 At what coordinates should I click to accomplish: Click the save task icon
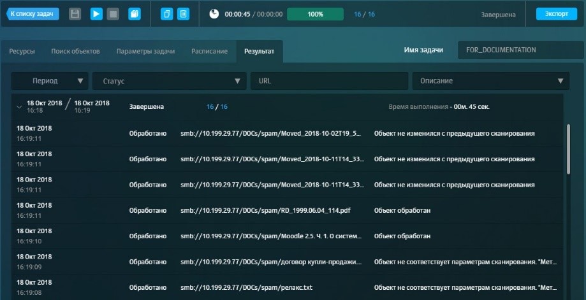(75, 14)
